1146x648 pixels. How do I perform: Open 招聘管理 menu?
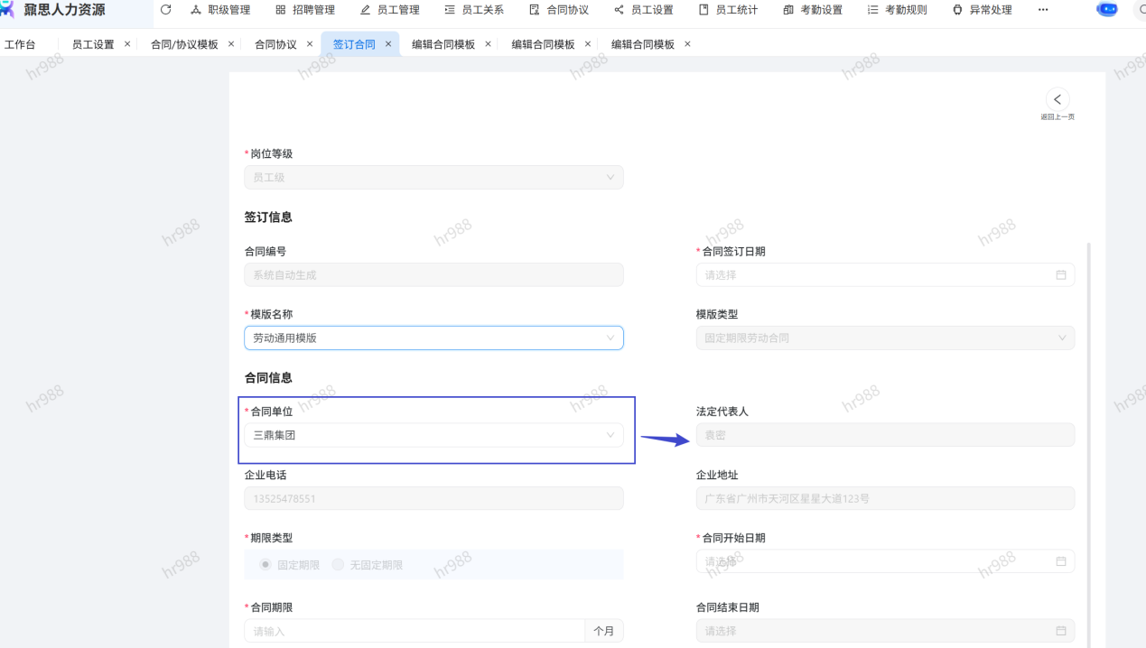coord(304,10)
